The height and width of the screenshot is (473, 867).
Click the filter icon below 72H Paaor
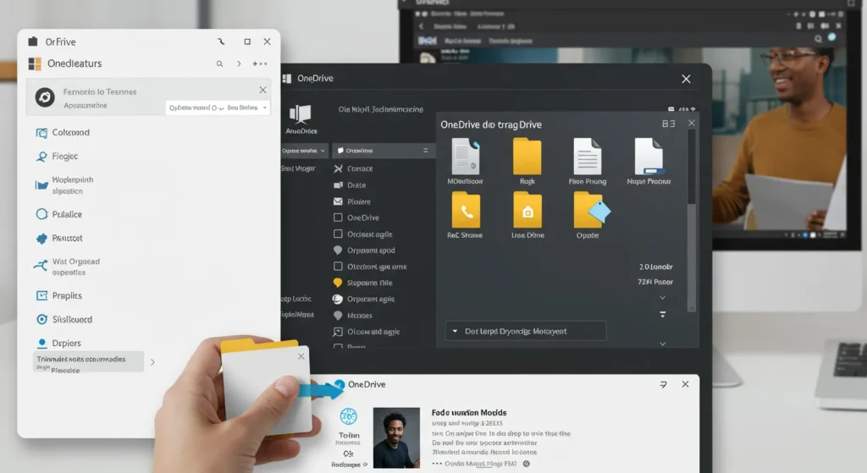click(x=662, y=315)
